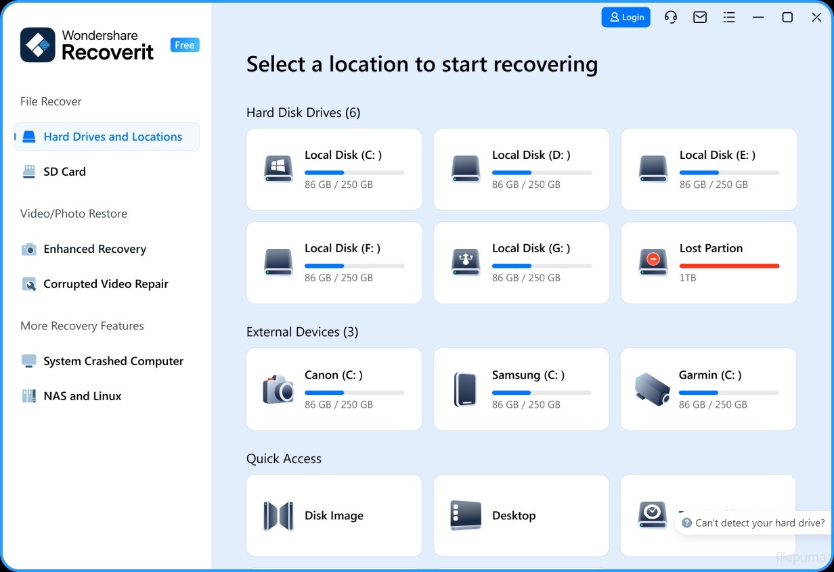The height and width of the screenshot is (572, 834).
Task: Open Enhanced Recovery from the sidebar
Action: [94, 249]
